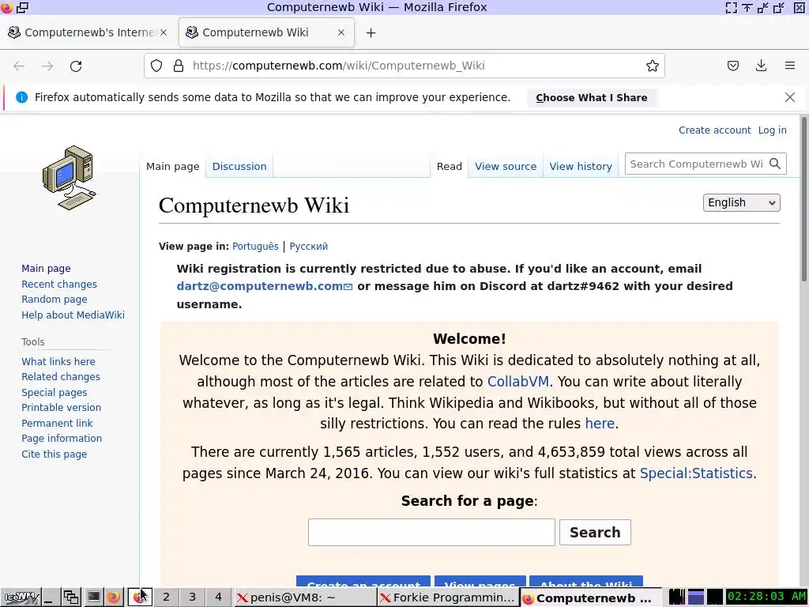The image size is (809, 607).
Task: Open What links here
Action: (58, 361)
